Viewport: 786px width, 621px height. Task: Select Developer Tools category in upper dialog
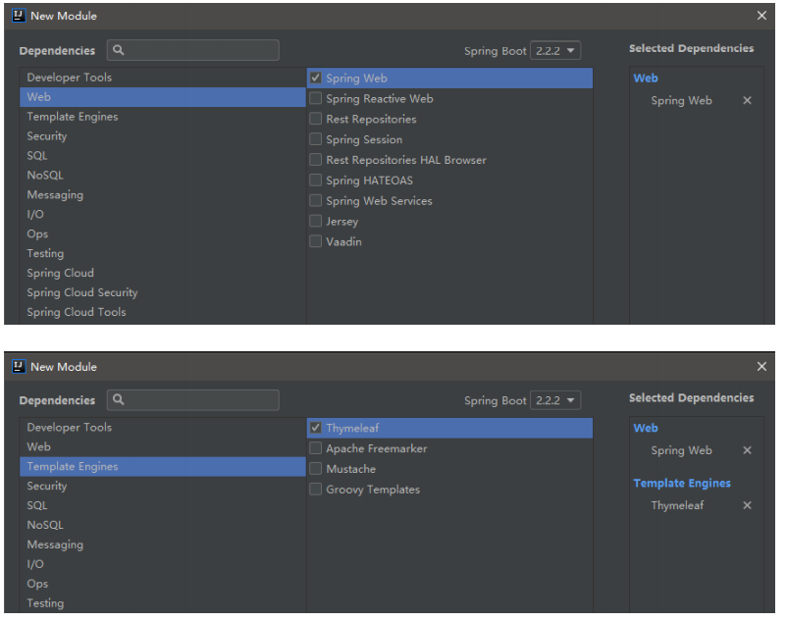(163, 78)
